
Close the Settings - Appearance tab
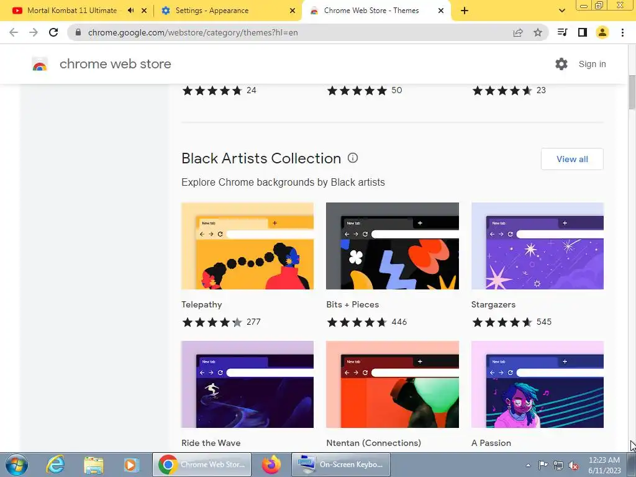tap(293, 11)
